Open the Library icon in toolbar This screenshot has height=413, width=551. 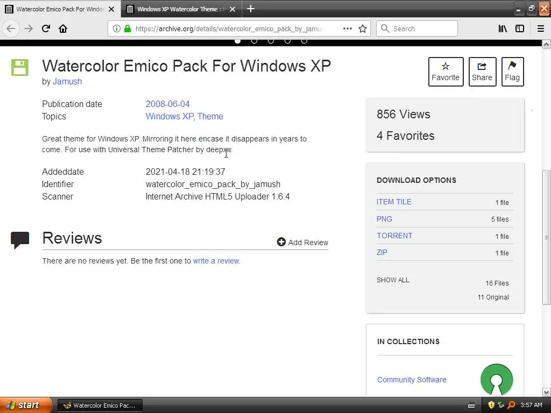tap(503, 29)
